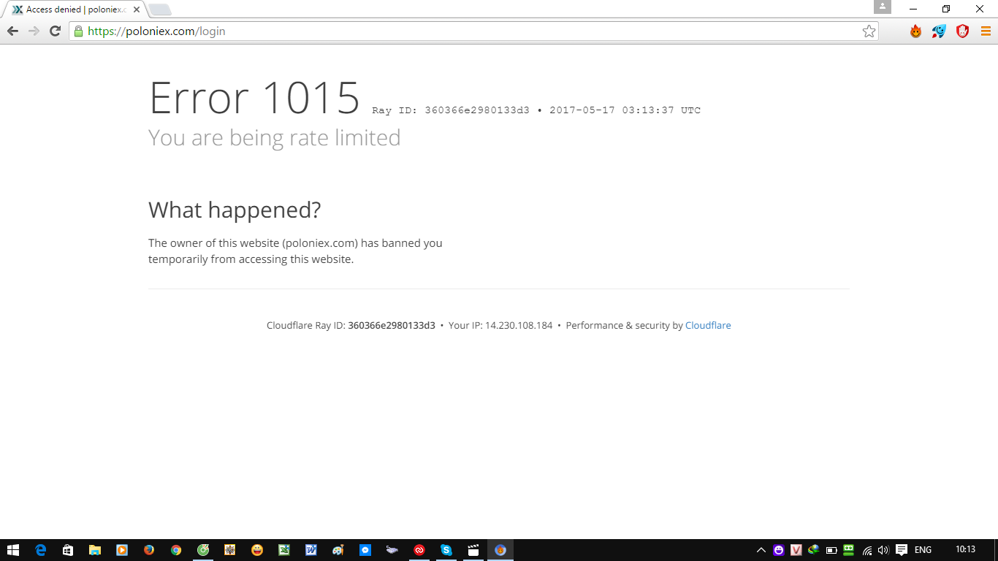Open the red shield ad blocker extension
This screenshot has width=998, height=561.
[963, 31]
